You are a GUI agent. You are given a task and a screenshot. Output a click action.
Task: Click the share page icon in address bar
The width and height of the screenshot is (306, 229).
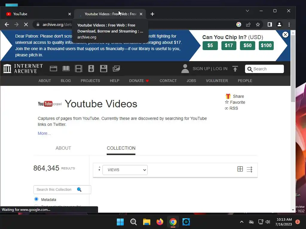248,24
